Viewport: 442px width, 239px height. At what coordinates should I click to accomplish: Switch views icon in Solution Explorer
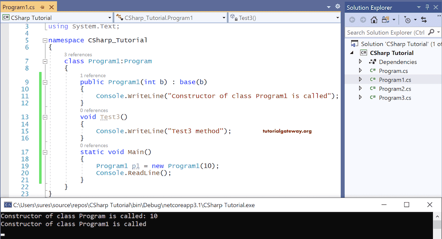pyautogui.click(x=385, y=19)
